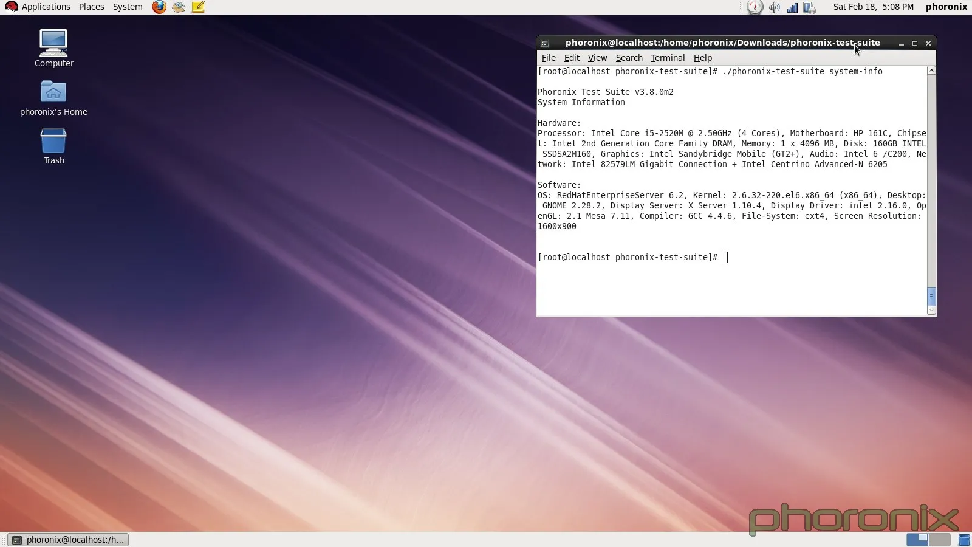
Task: Click the terminal taskbar button
Action: tap(69, 540)
